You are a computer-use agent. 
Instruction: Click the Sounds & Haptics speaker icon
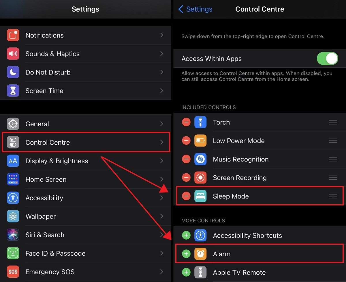(13, 53)
